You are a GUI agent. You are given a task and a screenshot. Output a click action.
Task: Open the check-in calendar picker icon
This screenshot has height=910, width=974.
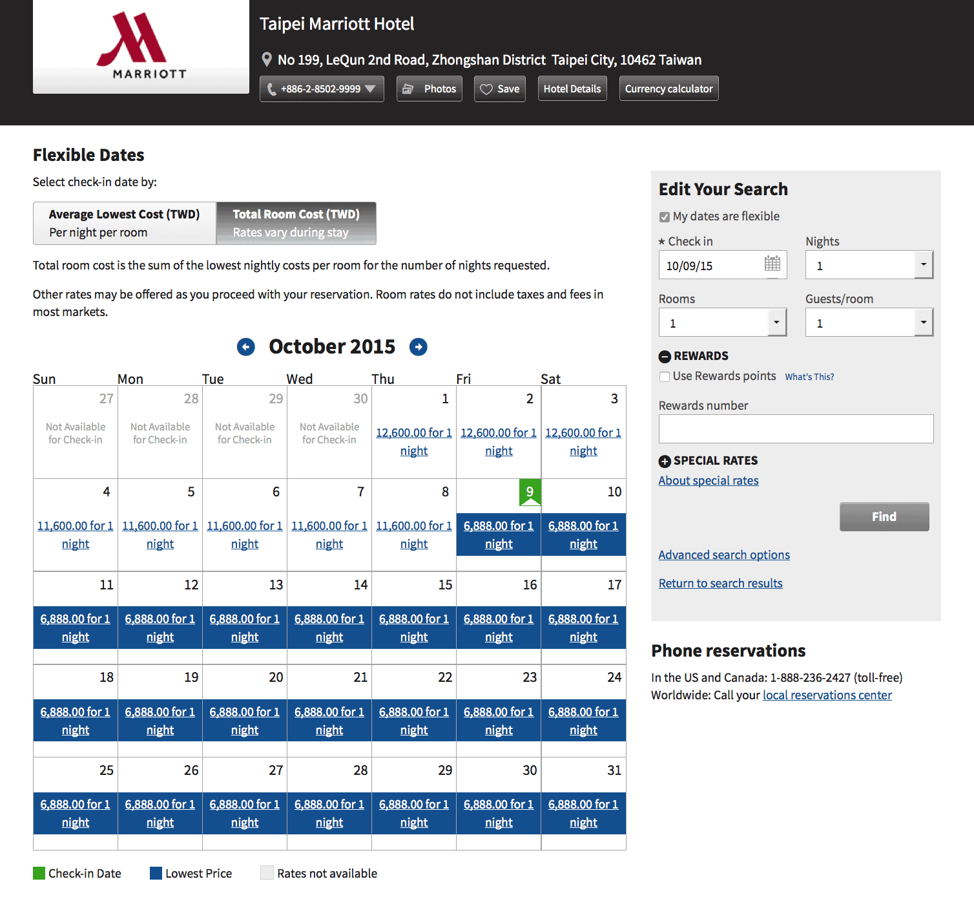pos(772,264)
